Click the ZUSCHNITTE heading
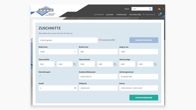The width and height of the screenshot is (196, 110). 50,28
